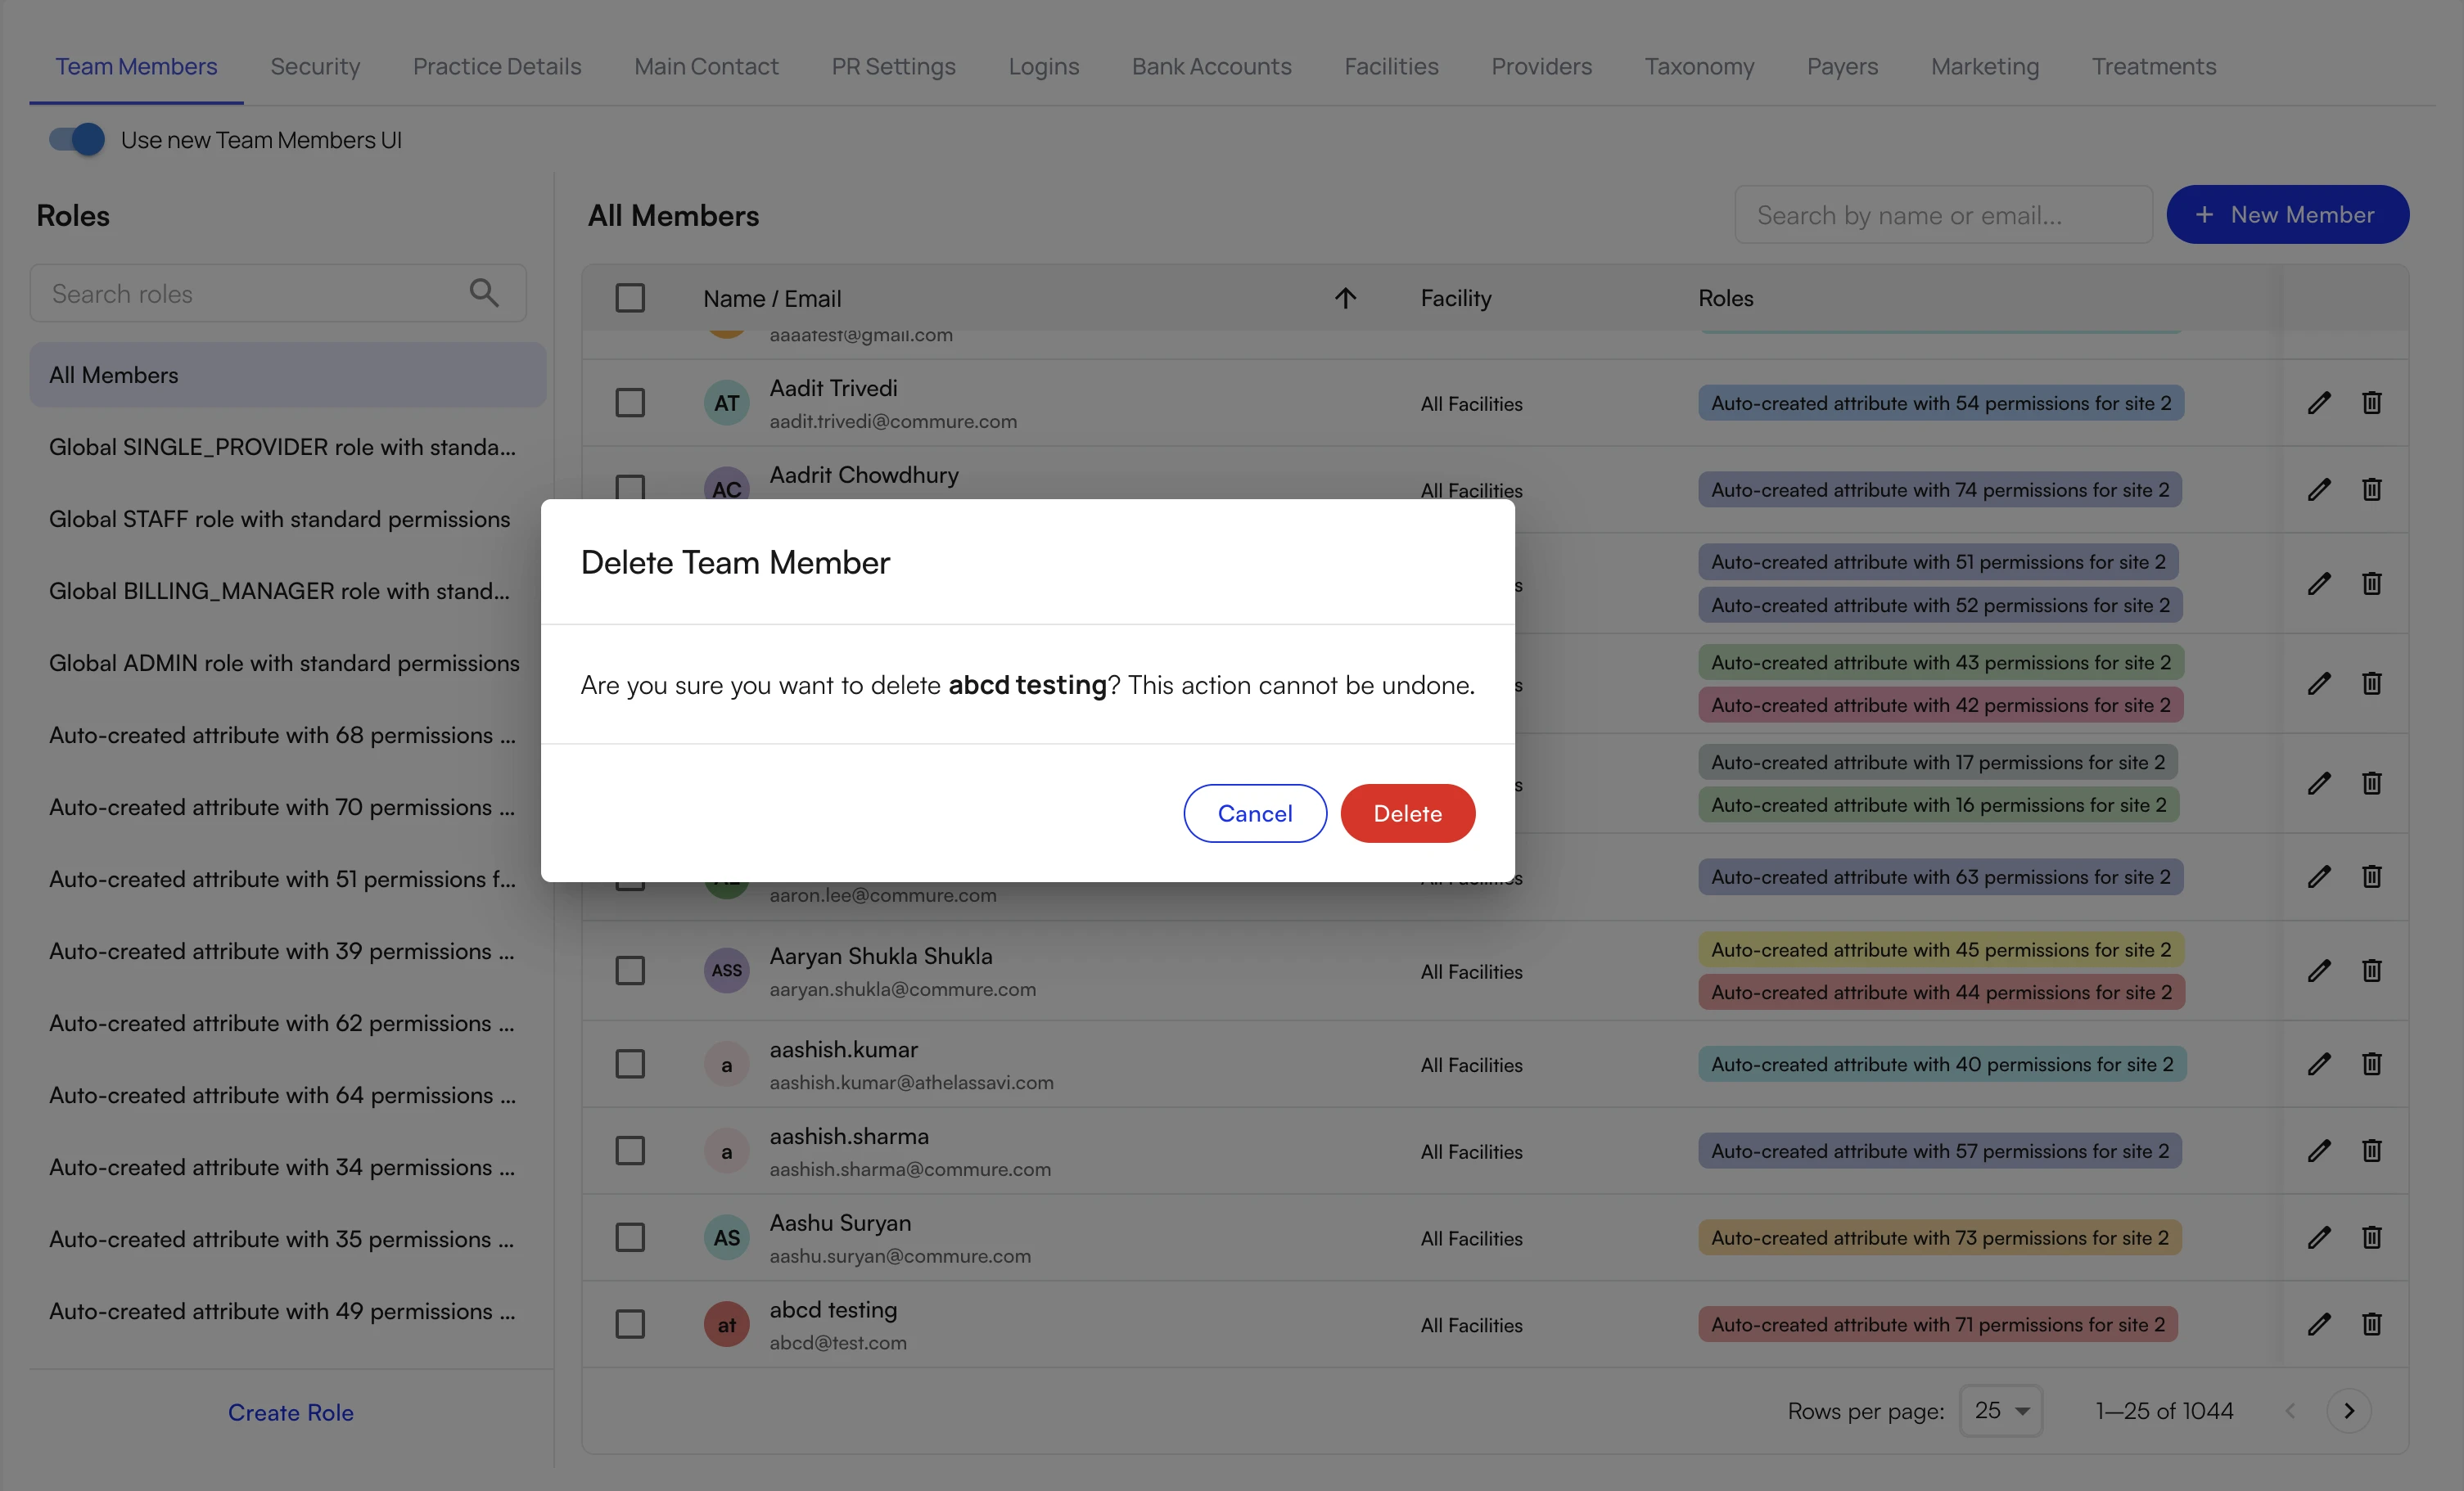The width and height of the screenshot is (2464, 1491).
Task: Open the Rows per page dropdown
Action: [x=2001, y=1410]
